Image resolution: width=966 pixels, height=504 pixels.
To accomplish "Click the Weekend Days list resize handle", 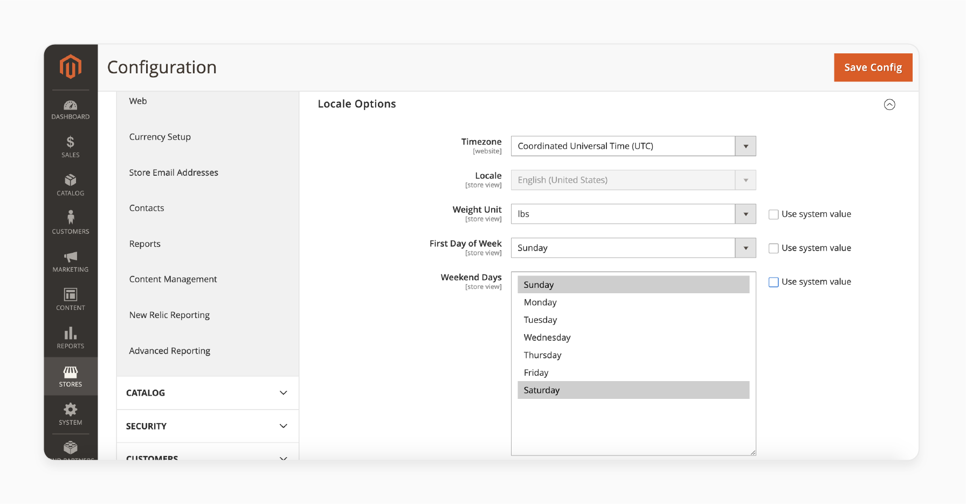I will click(753, 453).
